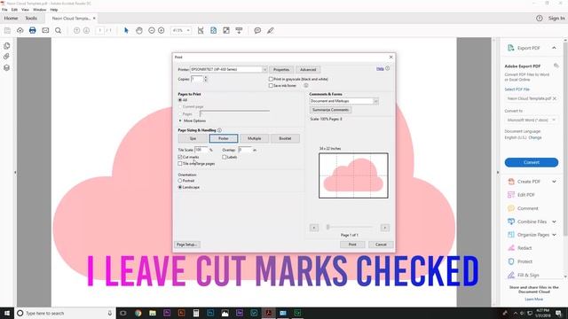Click the Properties button in Print dialog
Screen dimensions: 568x319
pyautogui.click(x=281, y=69)
